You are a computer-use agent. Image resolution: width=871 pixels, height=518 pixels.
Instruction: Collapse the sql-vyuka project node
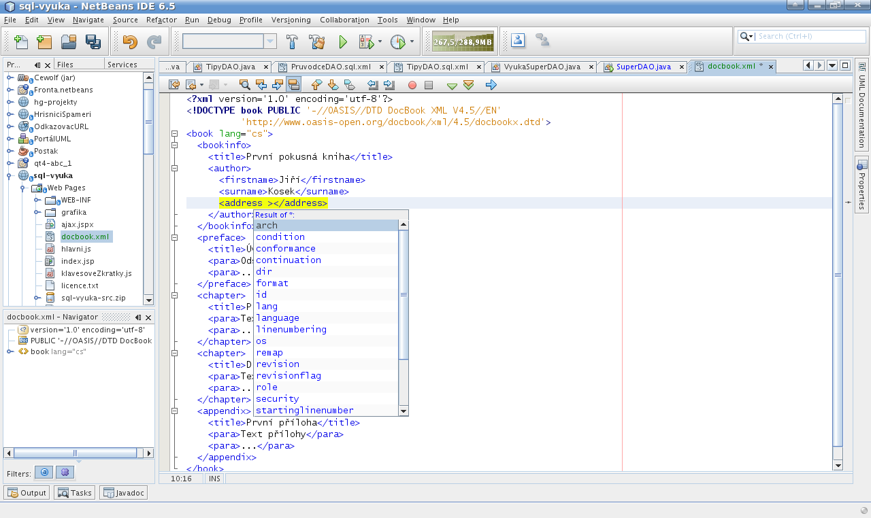[x=10, y=175]
